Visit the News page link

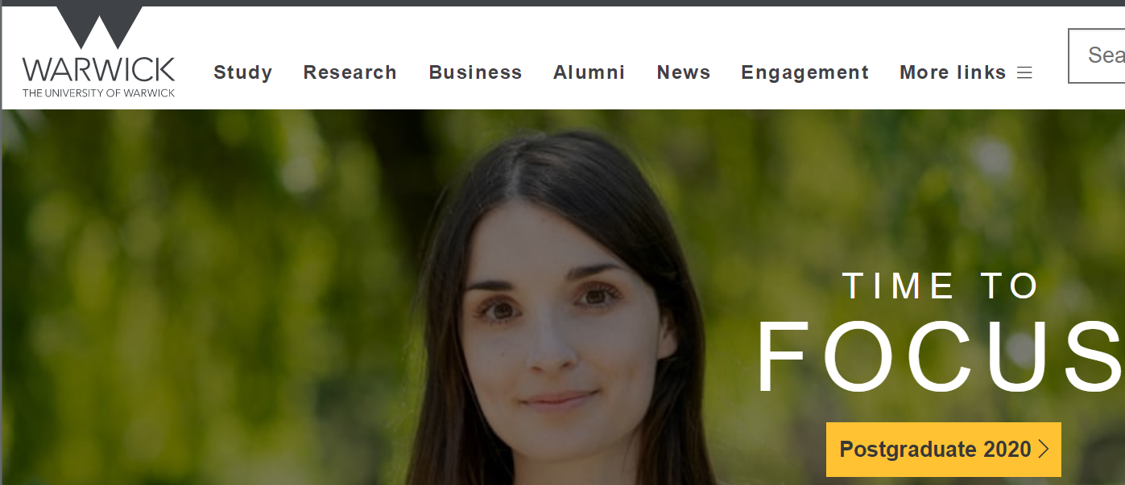(x=684, y=72)
